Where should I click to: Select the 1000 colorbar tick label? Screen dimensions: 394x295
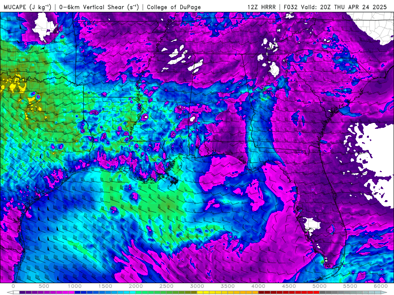74,286
